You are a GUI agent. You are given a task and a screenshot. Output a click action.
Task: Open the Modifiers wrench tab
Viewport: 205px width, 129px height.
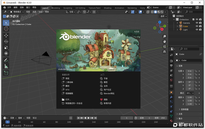171,97
